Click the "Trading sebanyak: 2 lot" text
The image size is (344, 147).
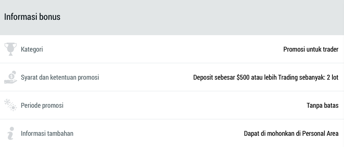tap(308, 77)
